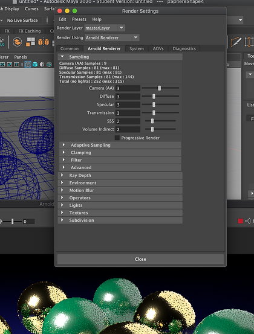The height and width of the screenshot is (334, 254).
Task: Select the Insert Edge Loop tool icon
Action: (249, 42)
